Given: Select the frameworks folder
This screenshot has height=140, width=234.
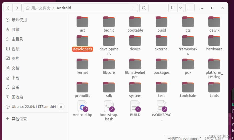Looking at the screenshot, I should [188, 45].
